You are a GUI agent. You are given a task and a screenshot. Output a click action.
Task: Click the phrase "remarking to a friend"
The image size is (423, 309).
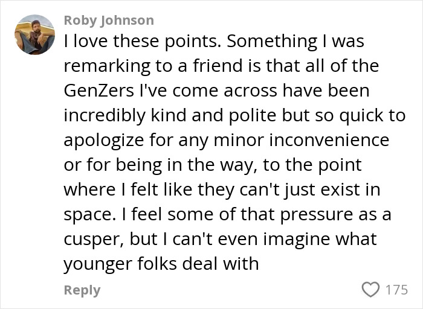click(153, 66)
